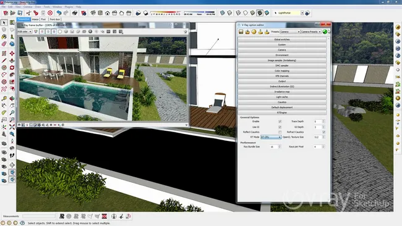Image resolution: width=402 pixels, height=226 pixels.
Task: Apply preset with green check icon
Action: point(325,31)
